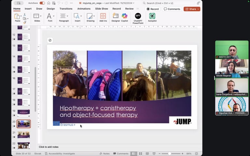Expand the file name Last Modified dropdown
Screen dimensions: 250x156
click(x=133, y=3)
